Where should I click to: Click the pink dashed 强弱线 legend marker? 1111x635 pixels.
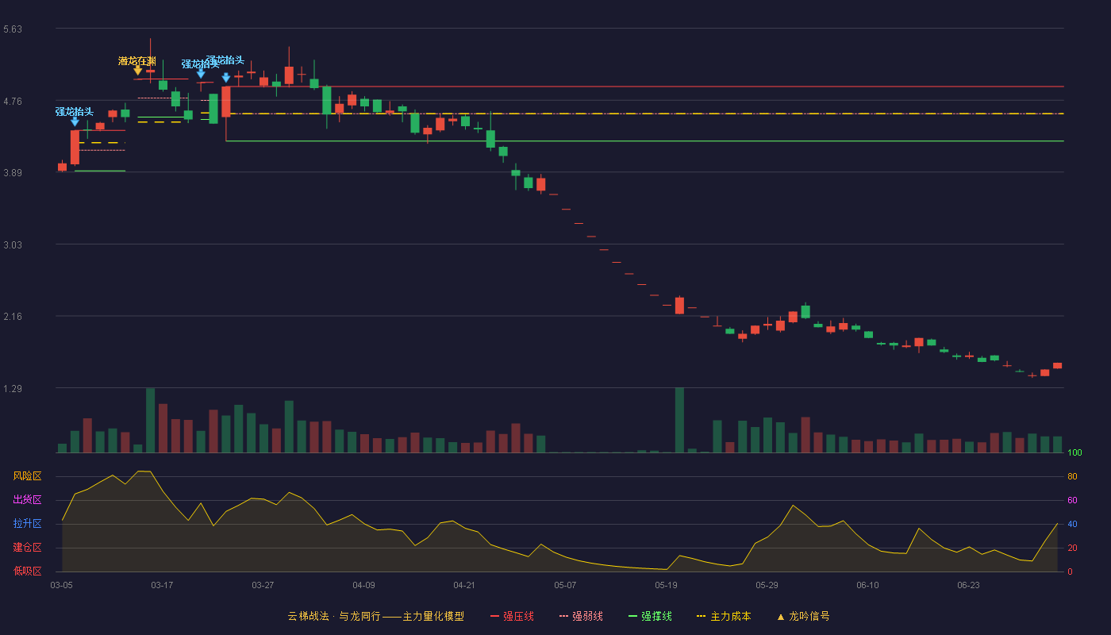point(563,616)
